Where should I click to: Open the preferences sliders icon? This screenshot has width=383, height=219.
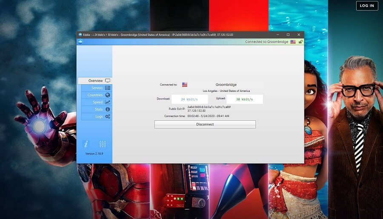tap(103, 144)
